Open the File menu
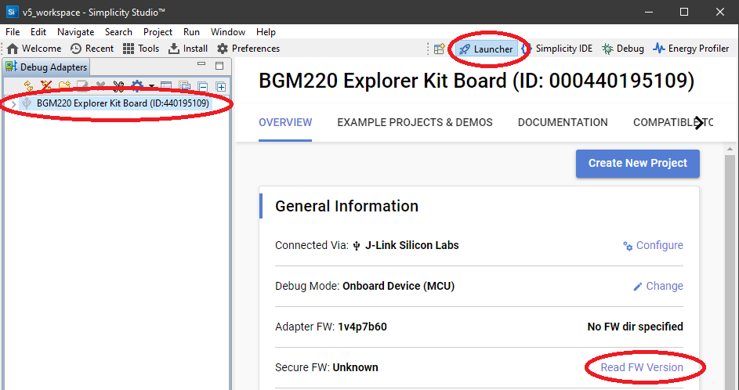 click(x=13, y=32)
